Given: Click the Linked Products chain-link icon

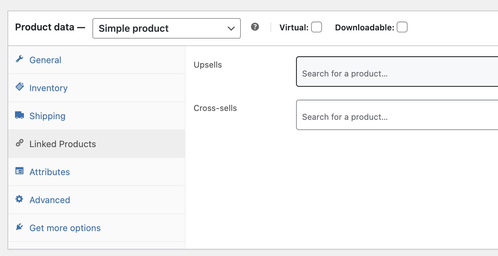Looking at the screenshot, I should pos(19,143).
